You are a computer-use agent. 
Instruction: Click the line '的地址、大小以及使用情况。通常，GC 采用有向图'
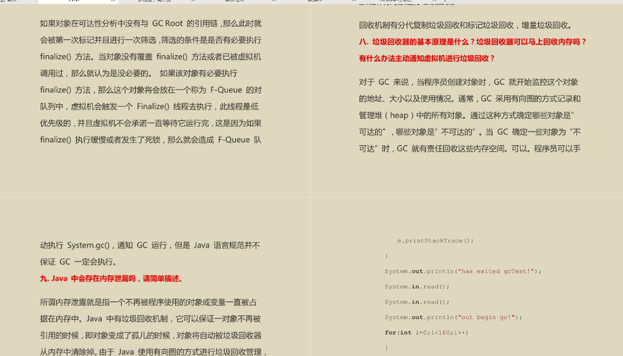click(x=470, y=99)
